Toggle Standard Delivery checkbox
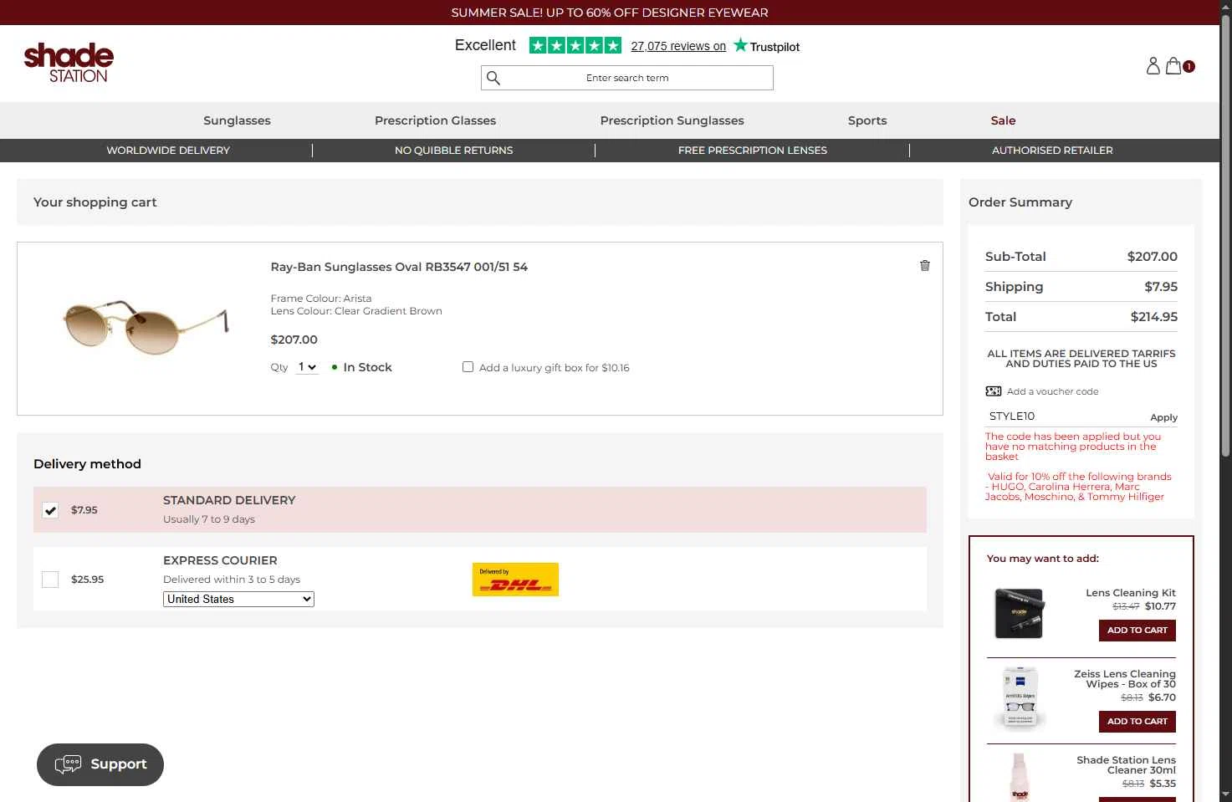 pyautogui.click(x=50, y=510)
